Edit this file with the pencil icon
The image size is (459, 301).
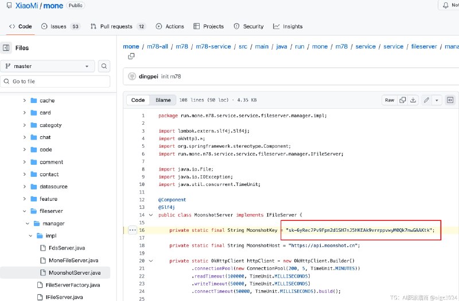[x=426, y=100]
